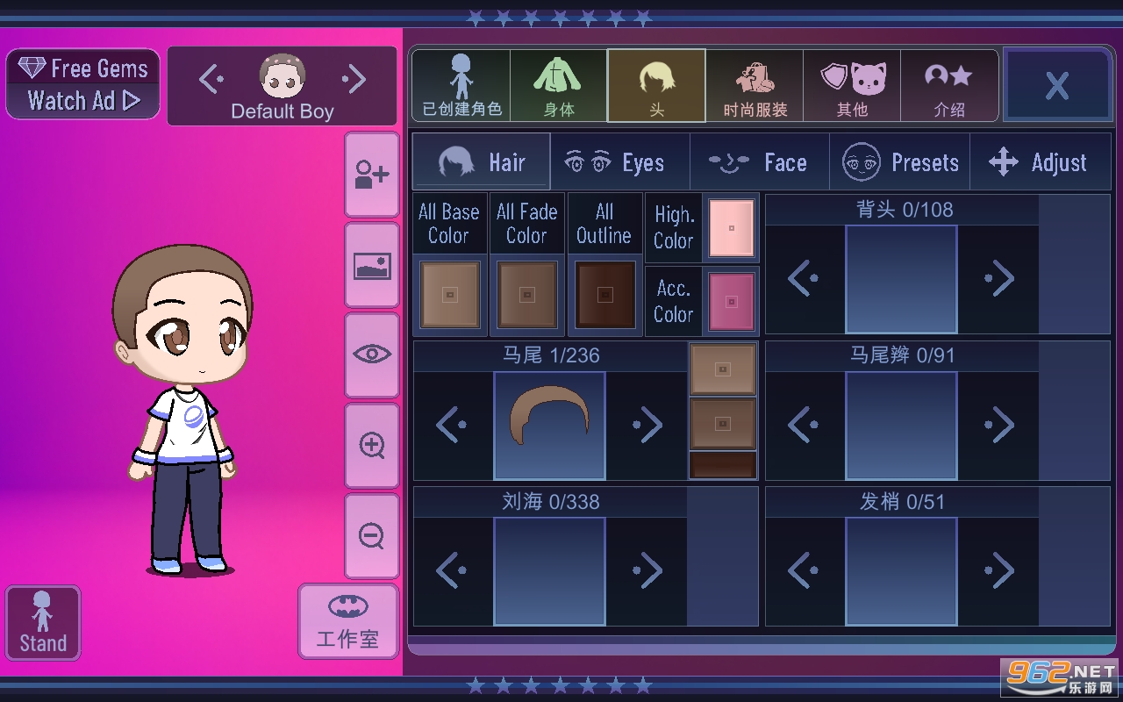Open the 马尾 hair preview thumbnail

pos(549,426)
